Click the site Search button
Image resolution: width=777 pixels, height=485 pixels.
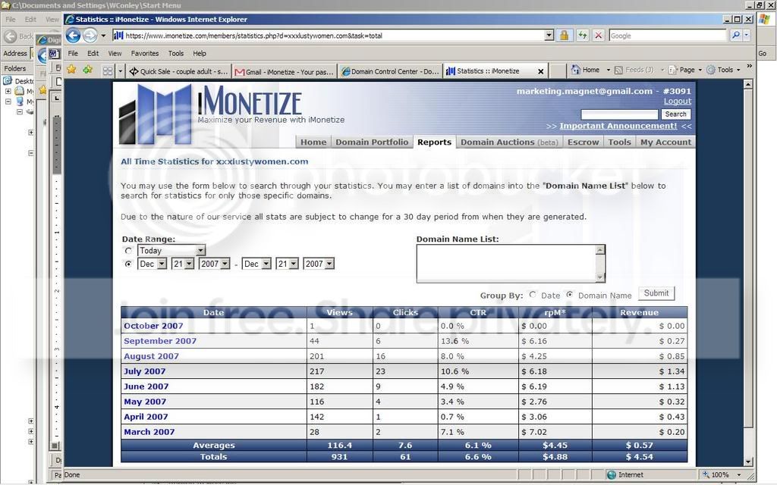(675, 114)
